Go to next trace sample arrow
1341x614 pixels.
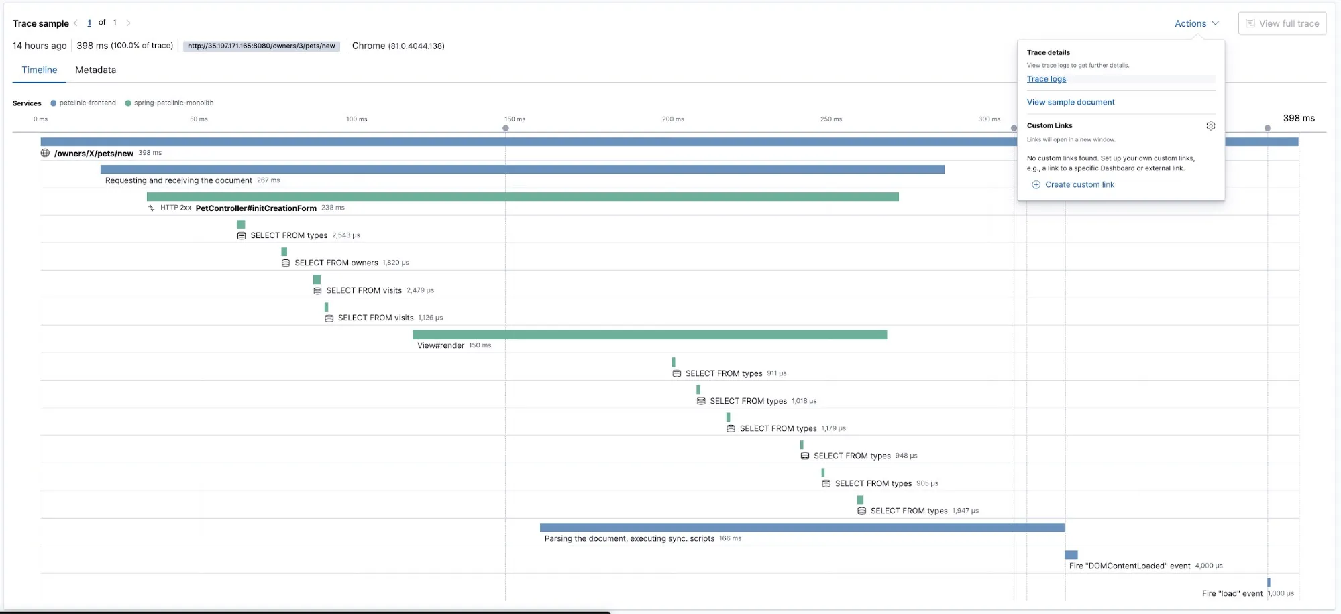pos(128,23)
